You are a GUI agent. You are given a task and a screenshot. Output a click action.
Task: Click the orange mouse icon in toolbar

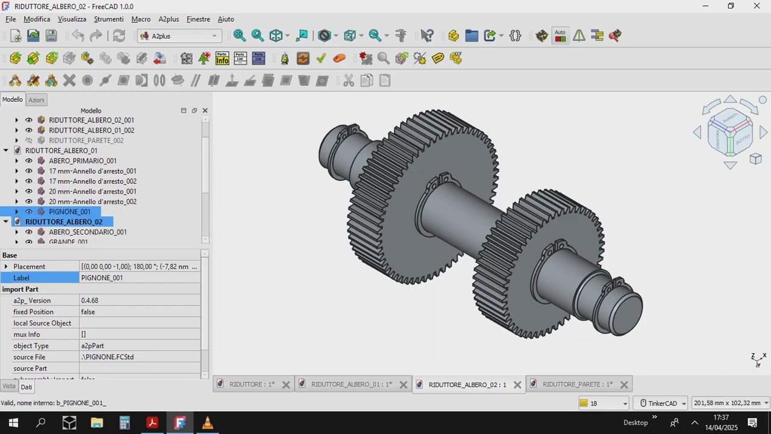point(339,58)
